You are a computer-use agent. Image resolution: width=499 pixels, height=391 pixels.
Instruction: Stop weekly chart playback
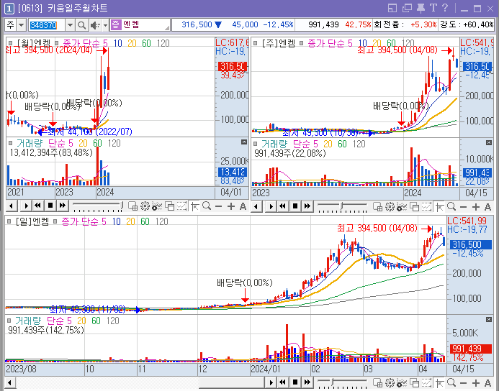(x=295, y=207)
